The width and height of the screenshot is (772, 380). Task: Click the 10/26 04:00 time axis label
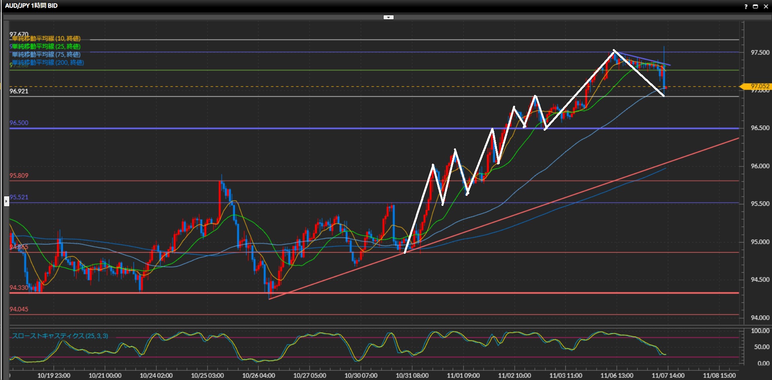259,375
